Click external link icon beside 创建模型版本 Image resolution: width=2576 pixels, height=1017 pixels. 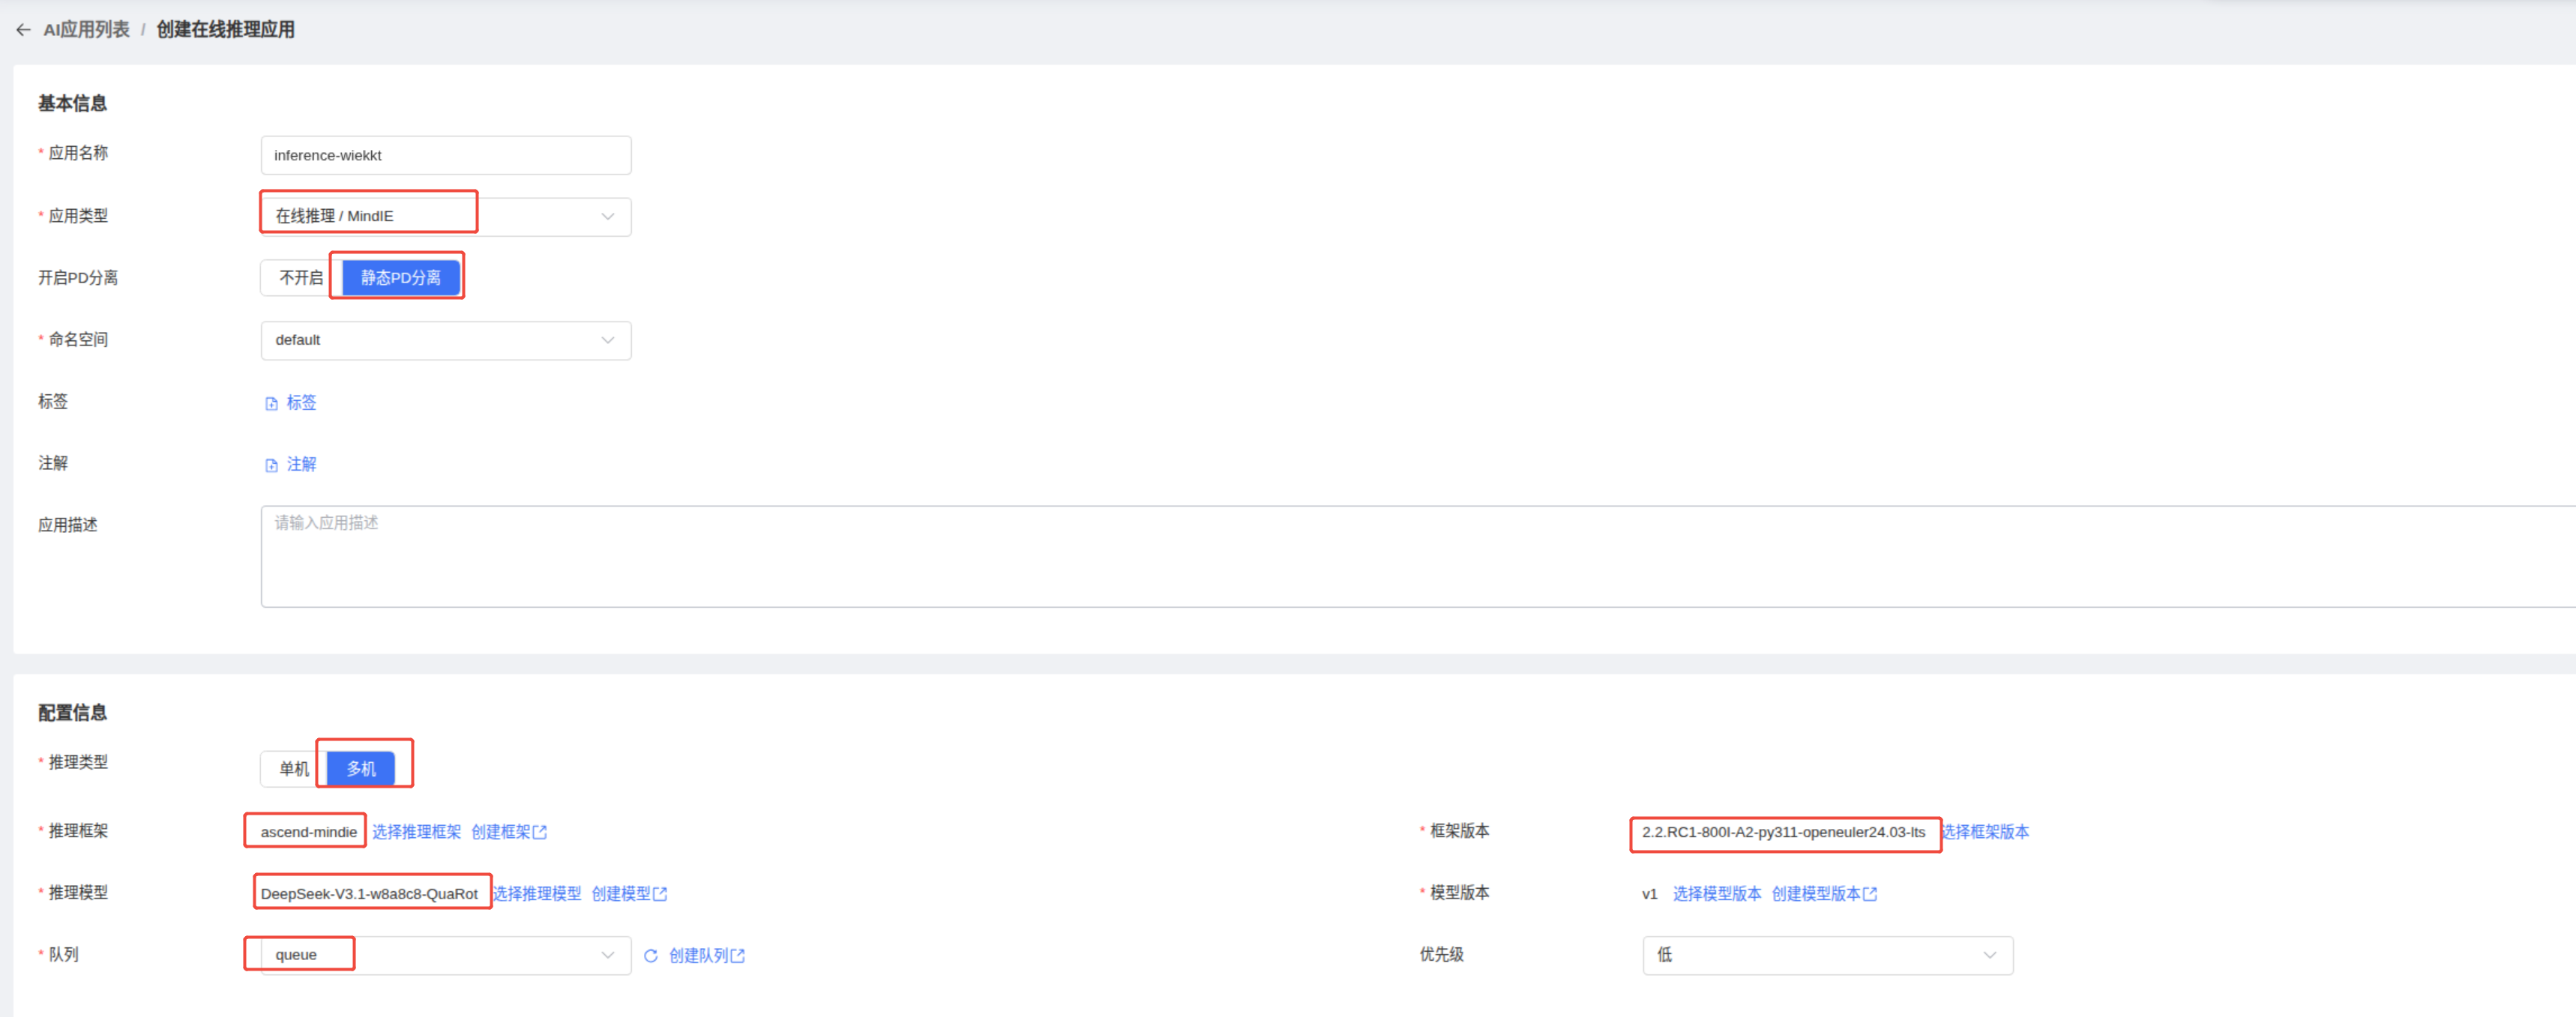coord(1870,894)
